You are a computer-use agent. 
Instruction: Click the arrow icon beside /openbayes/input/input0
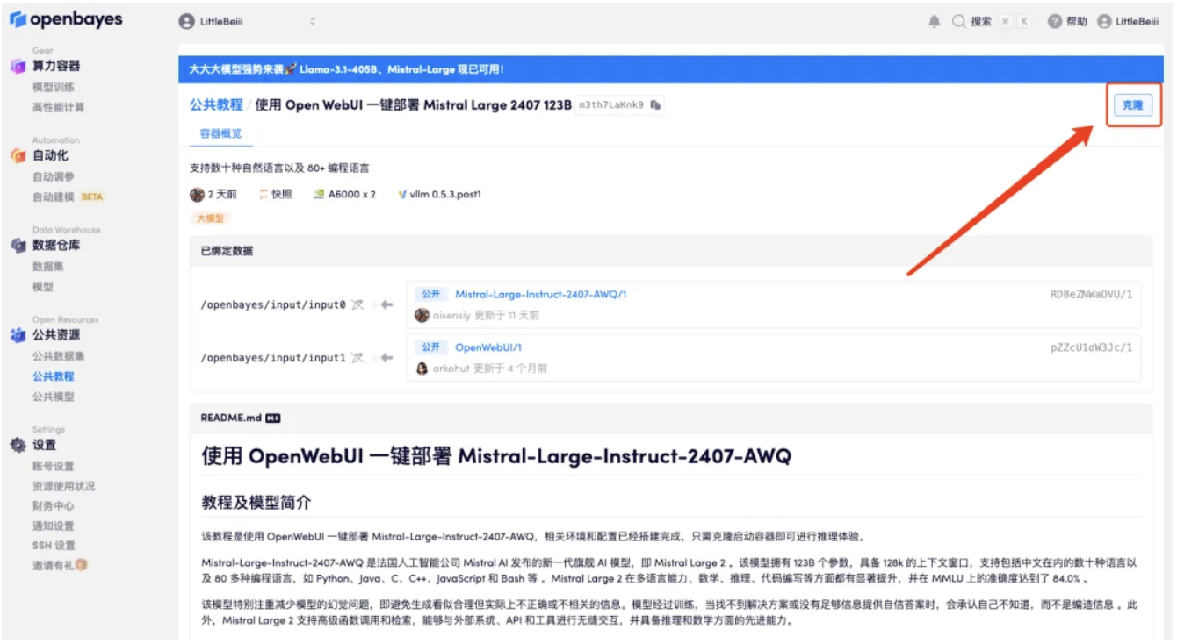(386, 305)
